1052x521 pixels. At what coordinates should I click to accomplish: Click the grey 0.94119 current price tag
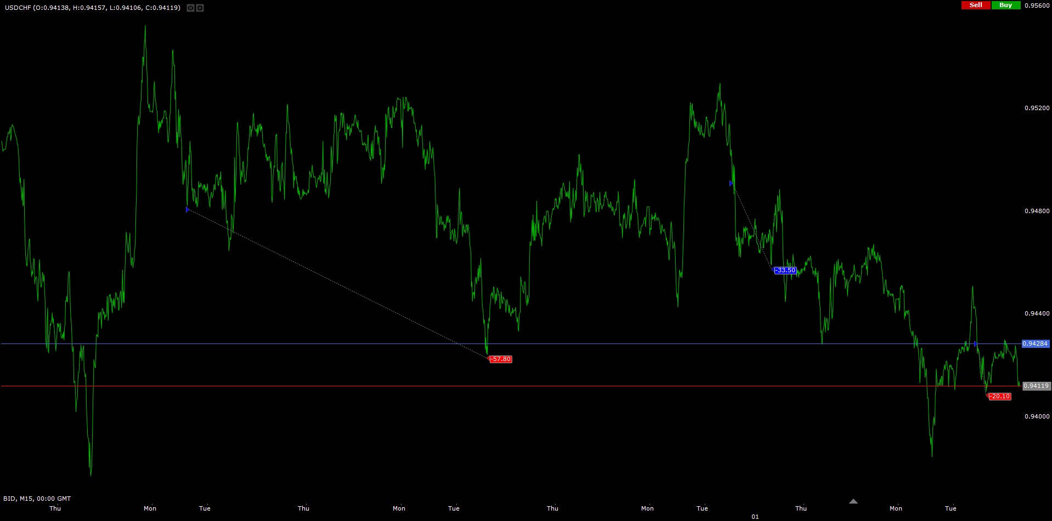pyautogui.click(x=1036, y=386)
